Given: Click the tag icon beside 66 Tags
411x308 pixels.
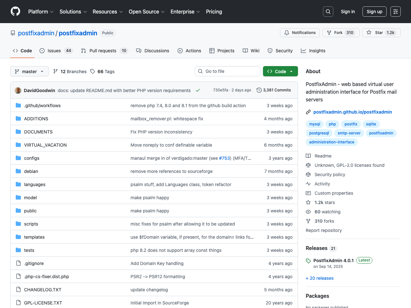Looking at the screenshot, I should coord(92,71).
